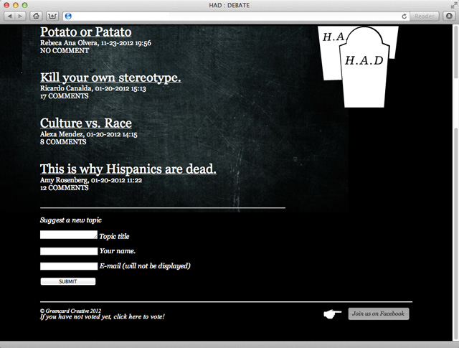Click the Topic title text field
Viewport: 459px width, 348px height.
click(69, 235)
